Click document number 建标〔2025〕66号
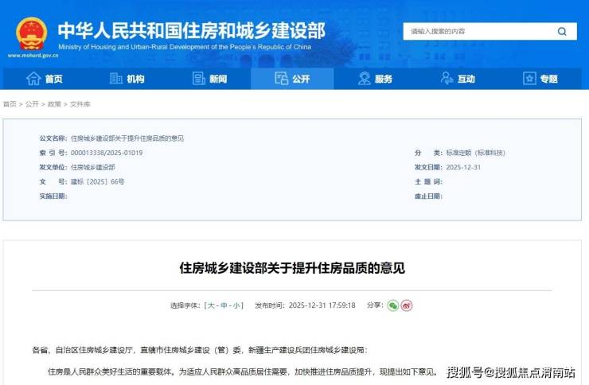 97,181
